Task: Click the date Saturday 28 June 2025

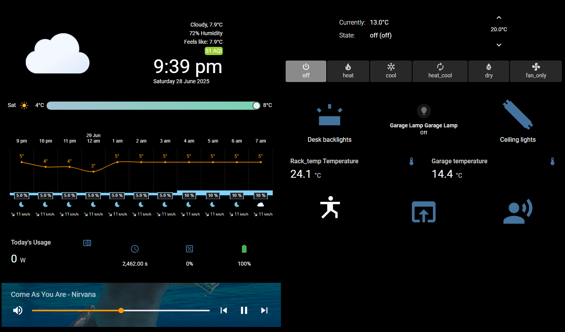Action: pyautogui.click(x=181, y=81)
